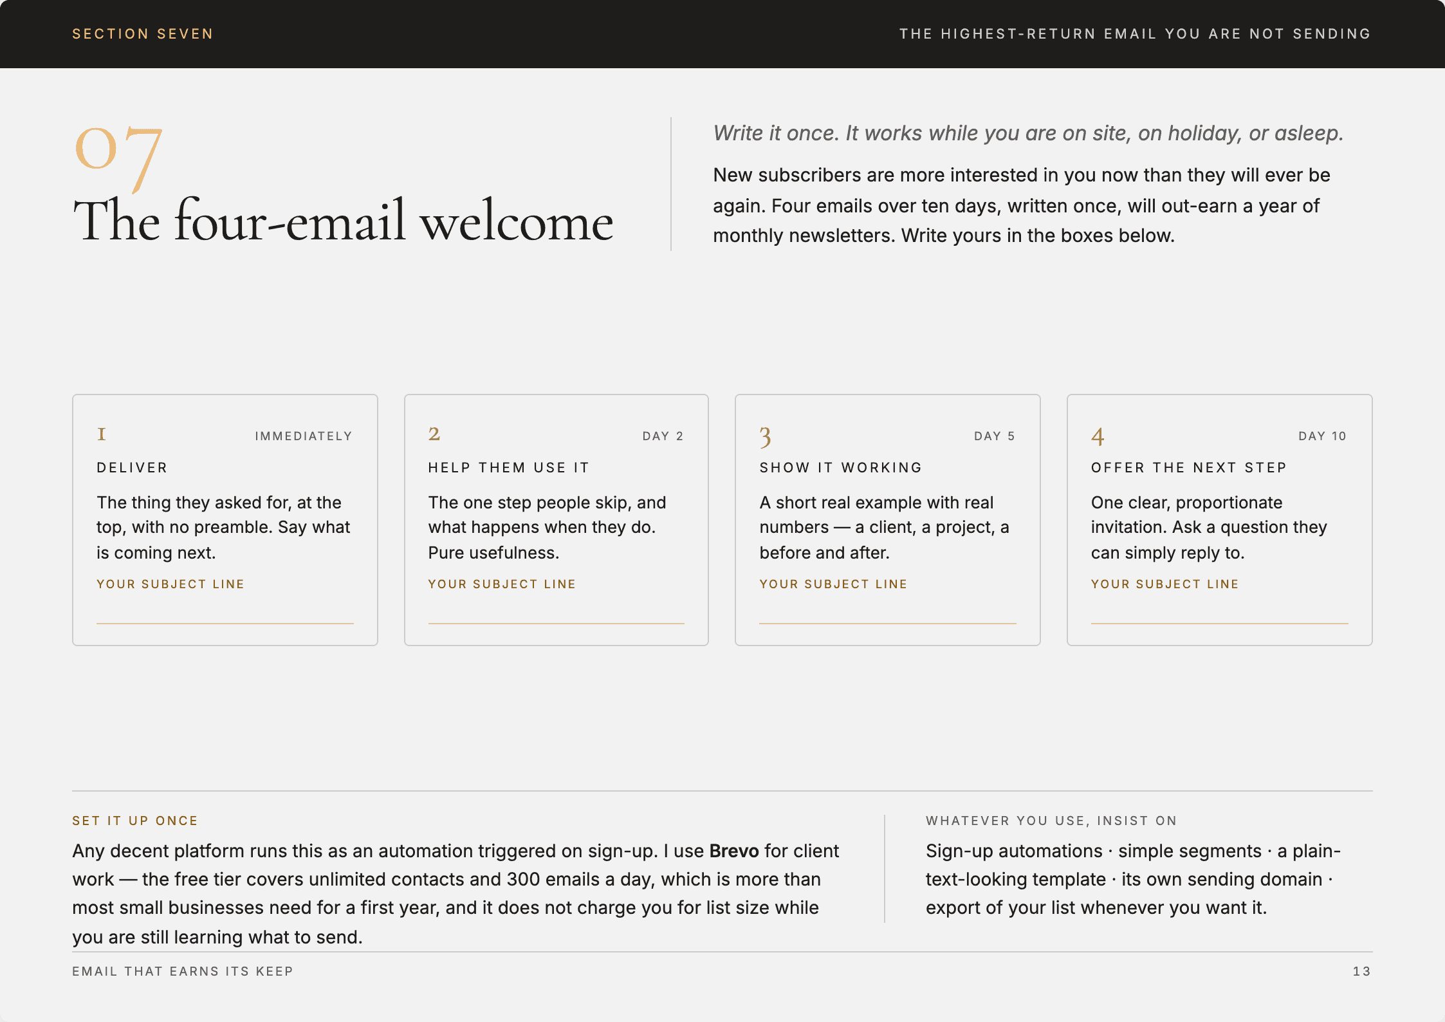
Task: Click the heading 'The four-email welcome'
Action: [x=343, y=221]
